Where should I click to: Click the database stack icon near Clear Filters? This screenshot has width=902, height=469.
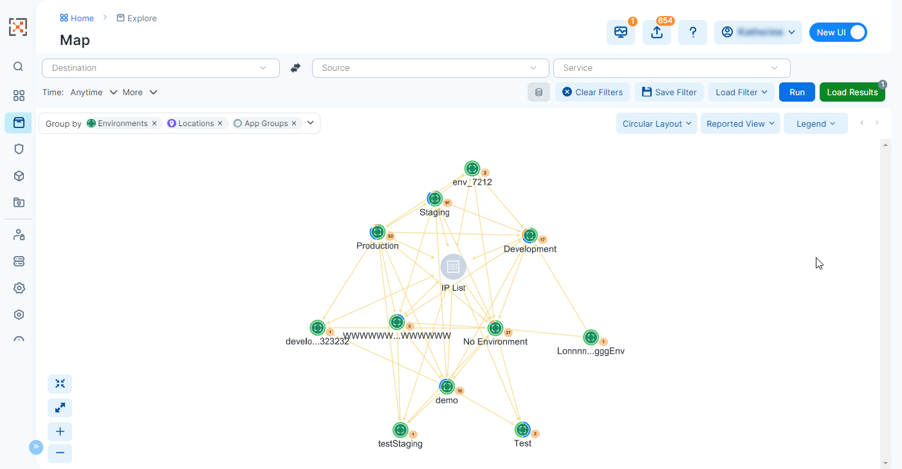(538, 92)
